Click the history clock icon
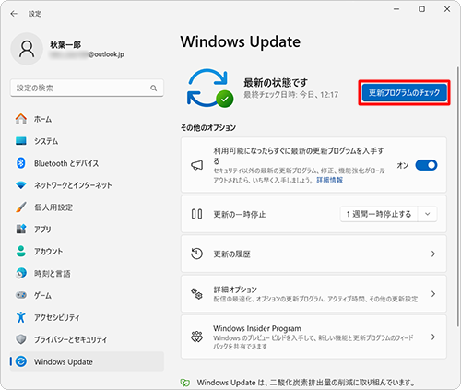Screen dimensions: 461x390 click(197, 254)
